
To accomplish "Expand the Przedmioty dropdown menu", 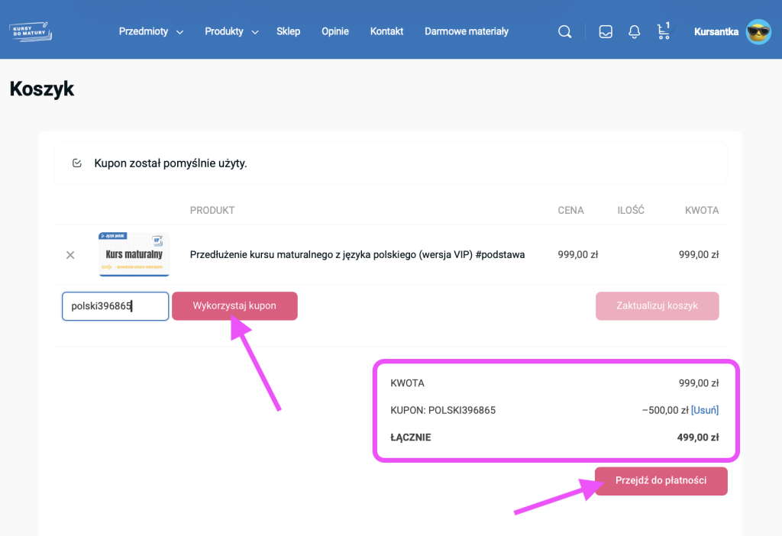I will pos(151,32).
